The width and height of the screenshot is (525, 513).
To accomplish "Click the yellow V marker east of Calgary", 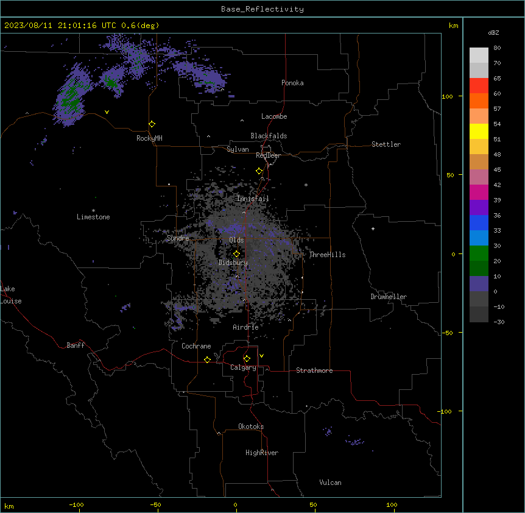I will 261,356.
